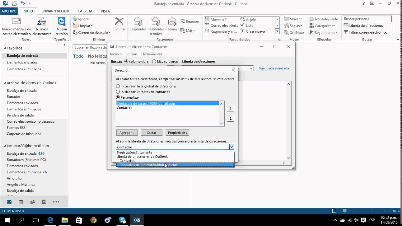Open Categorizar dropdown in ribbon
The height and width of the screenshot is (226, 402).
(322, 26)
